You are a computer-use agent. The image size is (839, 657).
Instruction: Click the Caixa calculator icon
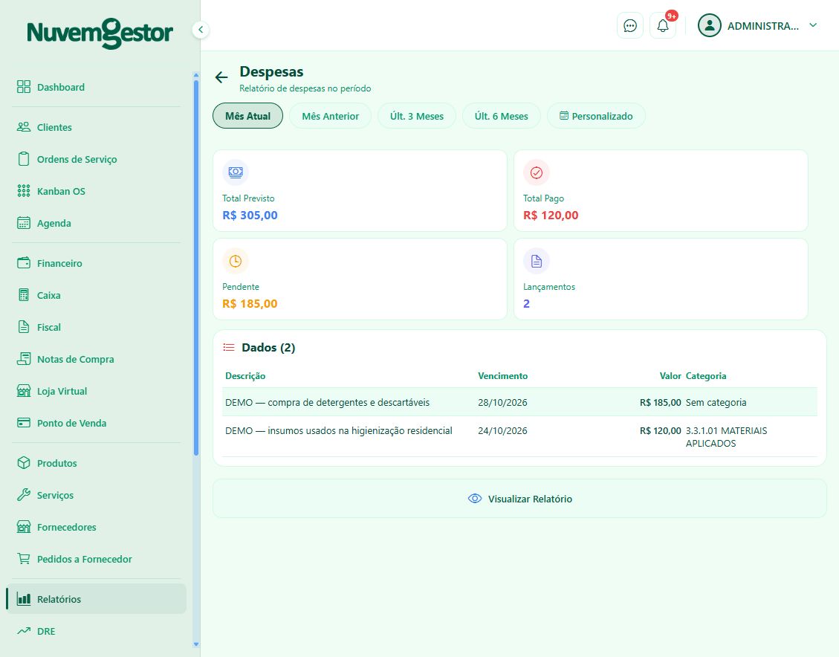point(24,295)
